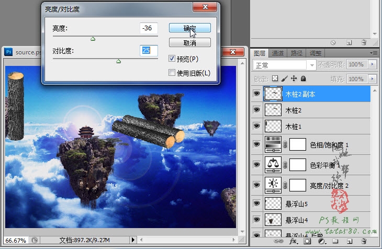This screenshot has height=249, width=382.
Task: Click Hue/Saturation adjustment layer icon
Action: click(273, 144)
